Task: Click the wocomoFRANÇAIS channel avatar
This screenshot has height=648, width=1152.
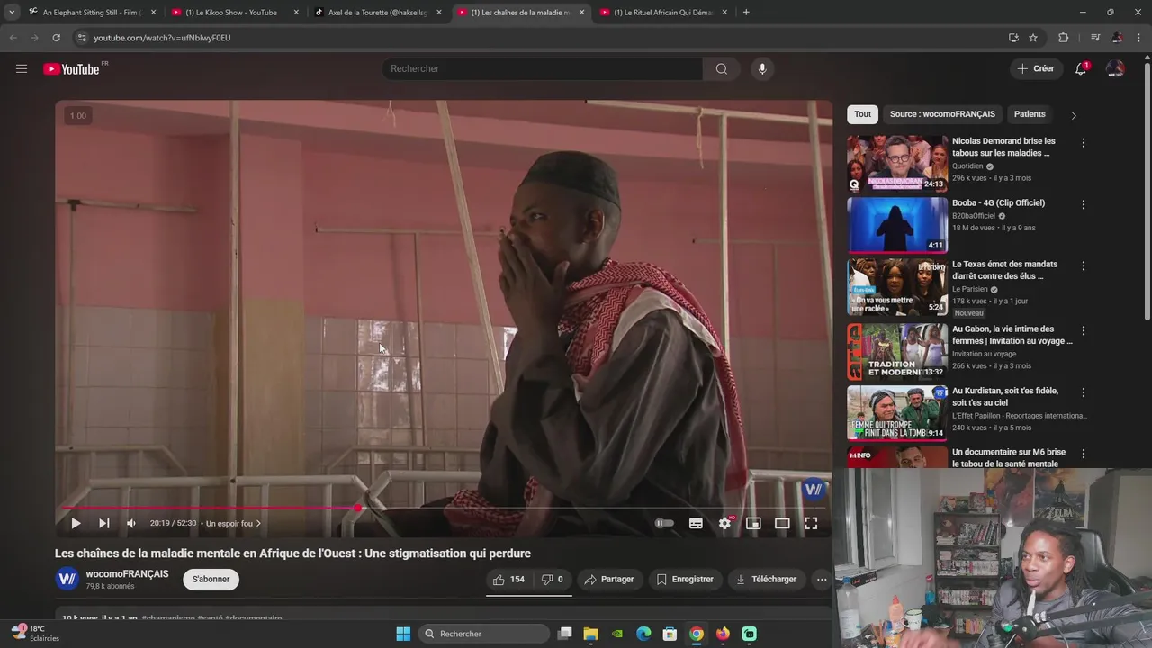Action: [x=67, y=579]
